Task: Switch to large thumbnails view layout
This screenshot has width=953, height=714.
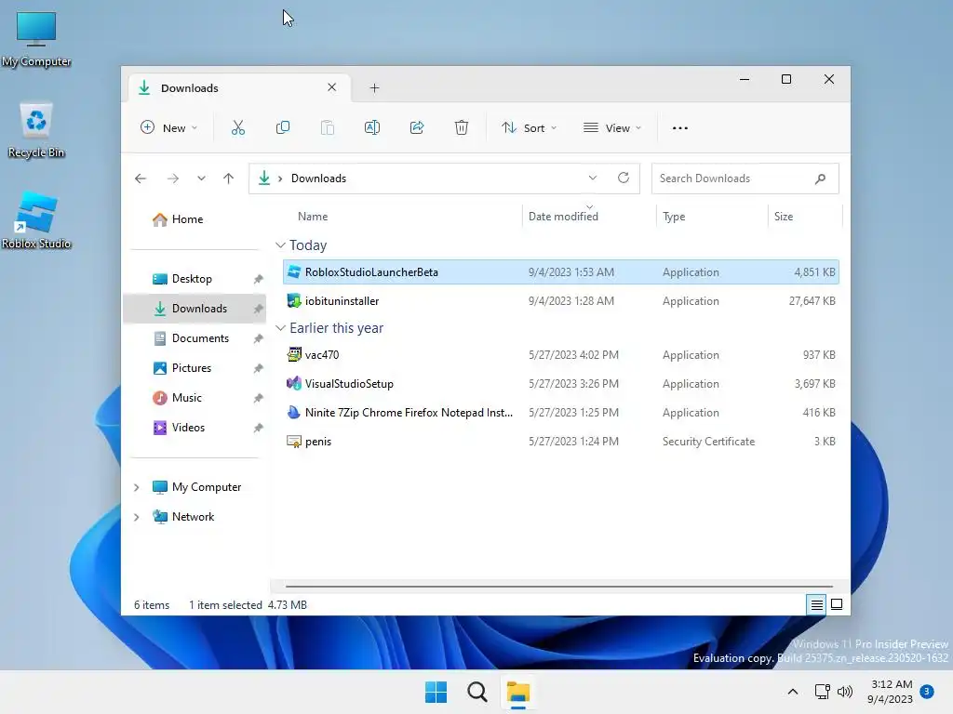Action: point(837,604)
